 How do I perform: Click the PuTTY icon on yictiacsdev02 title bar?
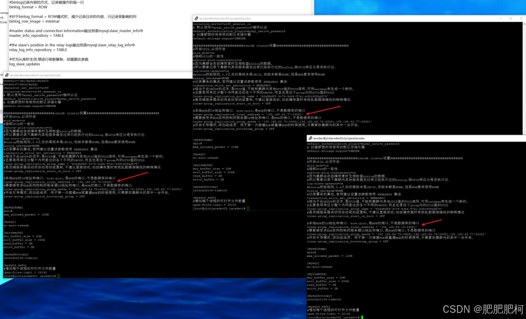pos(311,138)
